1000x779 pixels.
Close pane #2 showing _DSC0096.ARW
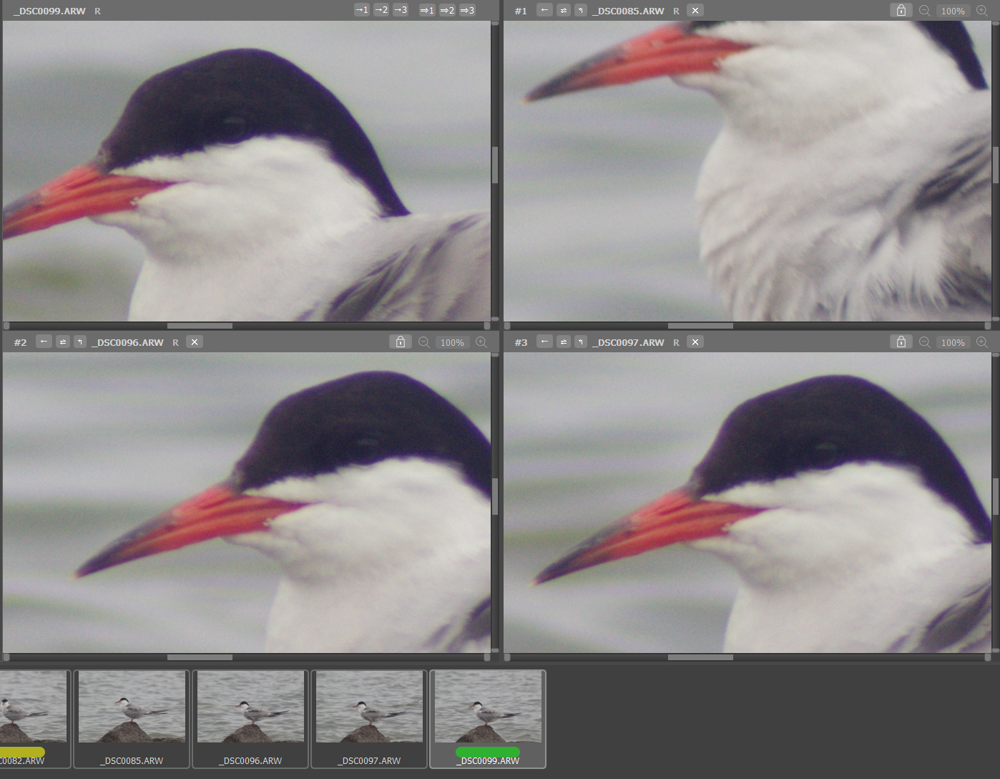point(194,342)
